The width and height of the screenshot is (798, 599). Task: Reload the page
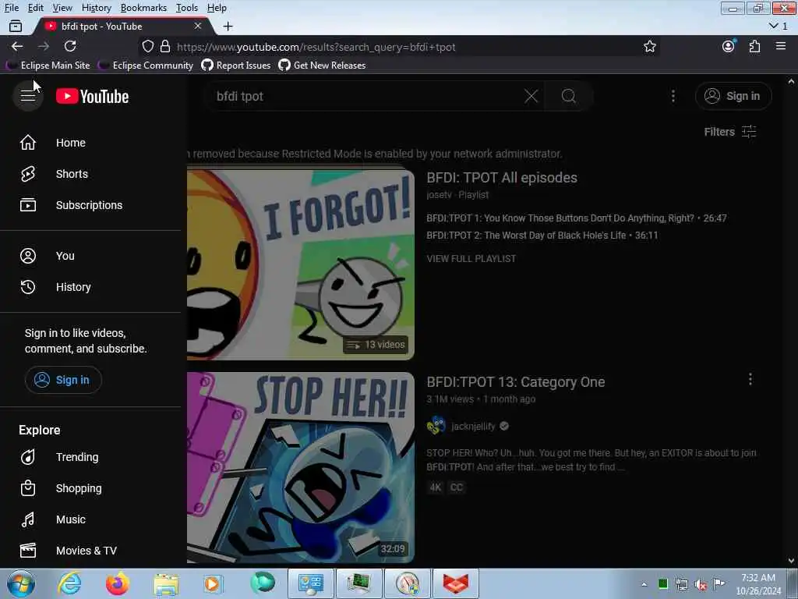coord(70,46)
